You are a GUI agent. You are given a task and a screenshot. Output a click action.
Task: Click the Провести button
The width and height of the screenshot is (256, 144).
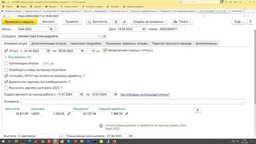[72, 22]
